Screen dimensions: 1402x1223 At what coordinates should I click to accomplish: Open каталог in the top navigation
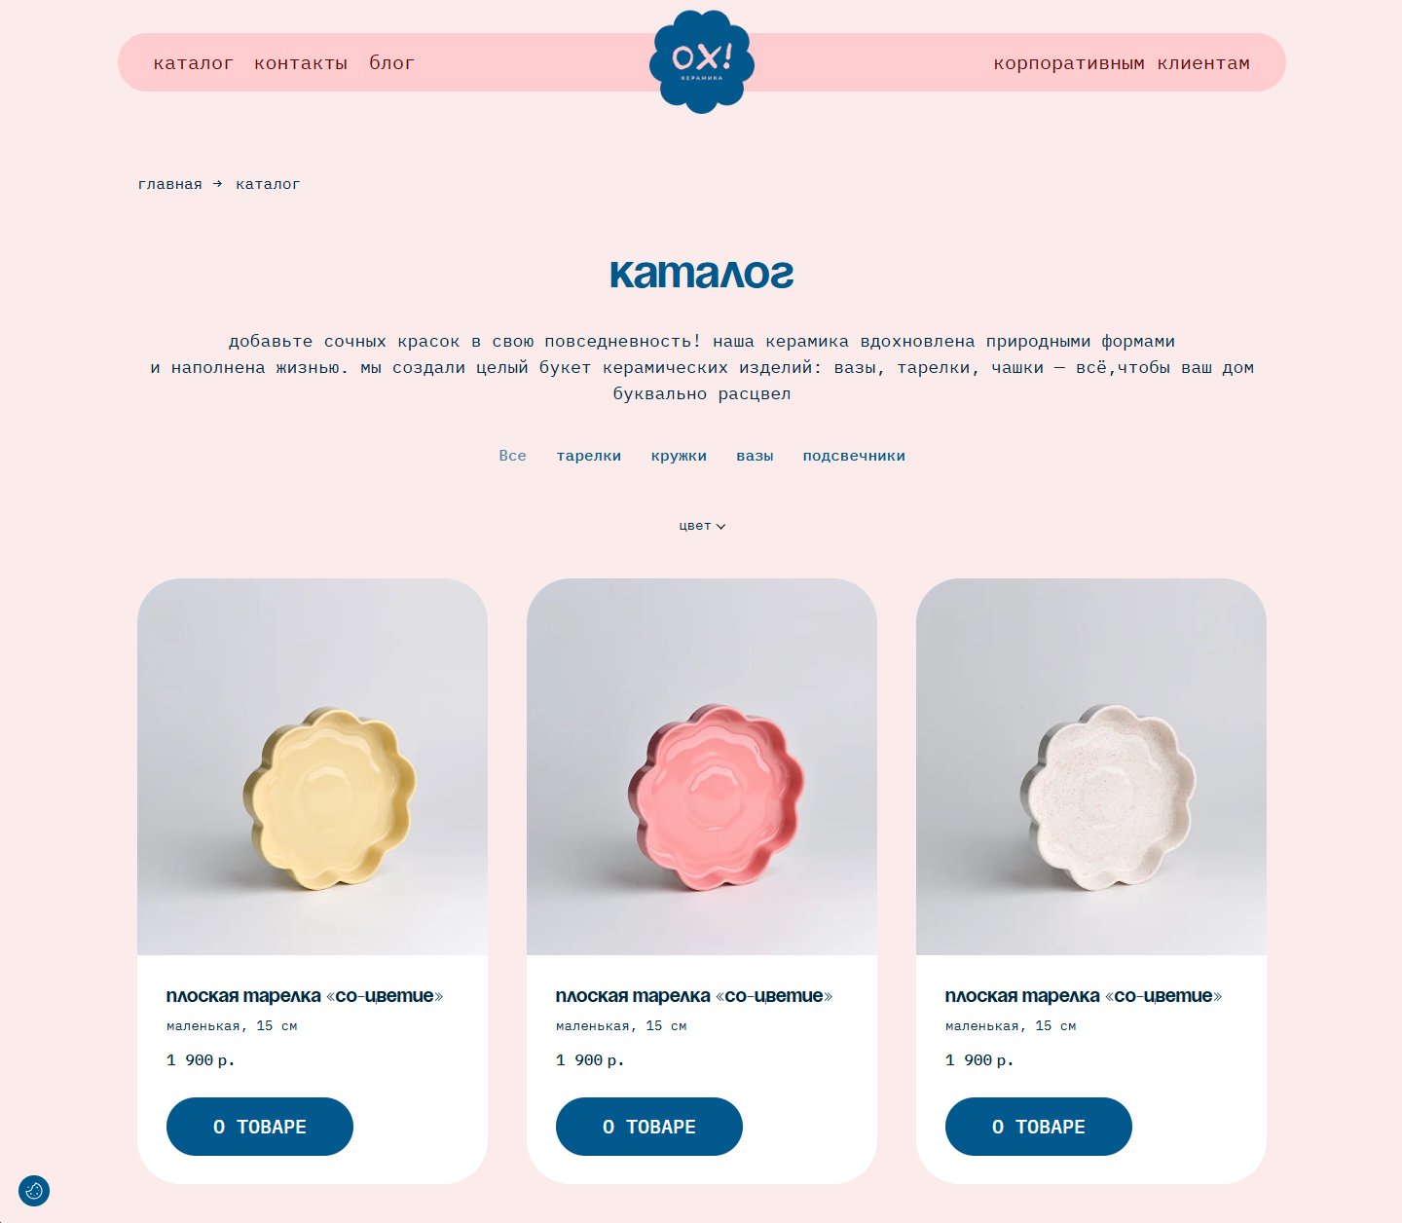click(194, 63)
